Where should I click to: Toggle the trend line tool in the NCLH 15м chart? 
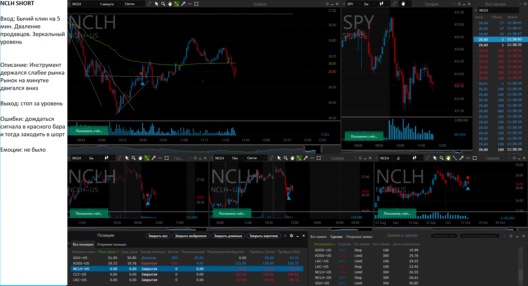299,158
